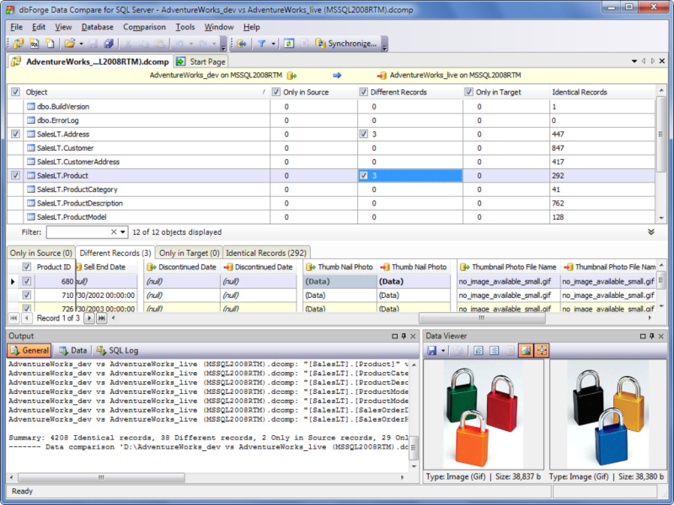Toggle the fit-to-window icon in Data Viewer

pos(542,351)
